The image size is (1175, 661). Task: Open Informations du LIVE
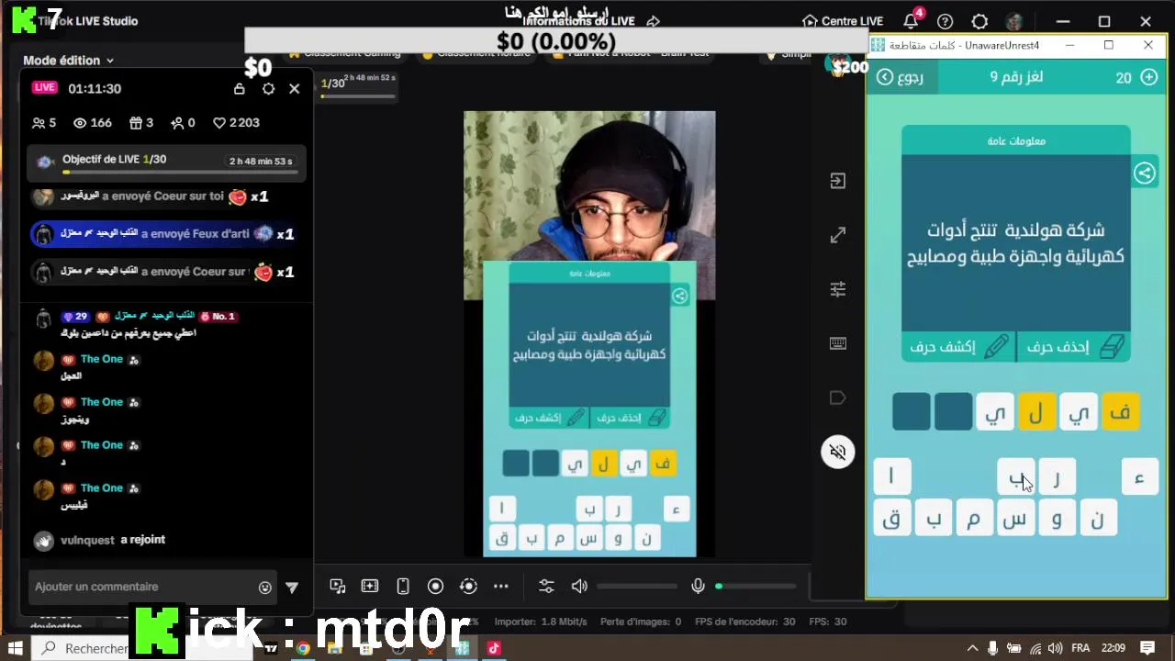coord(578,21)
